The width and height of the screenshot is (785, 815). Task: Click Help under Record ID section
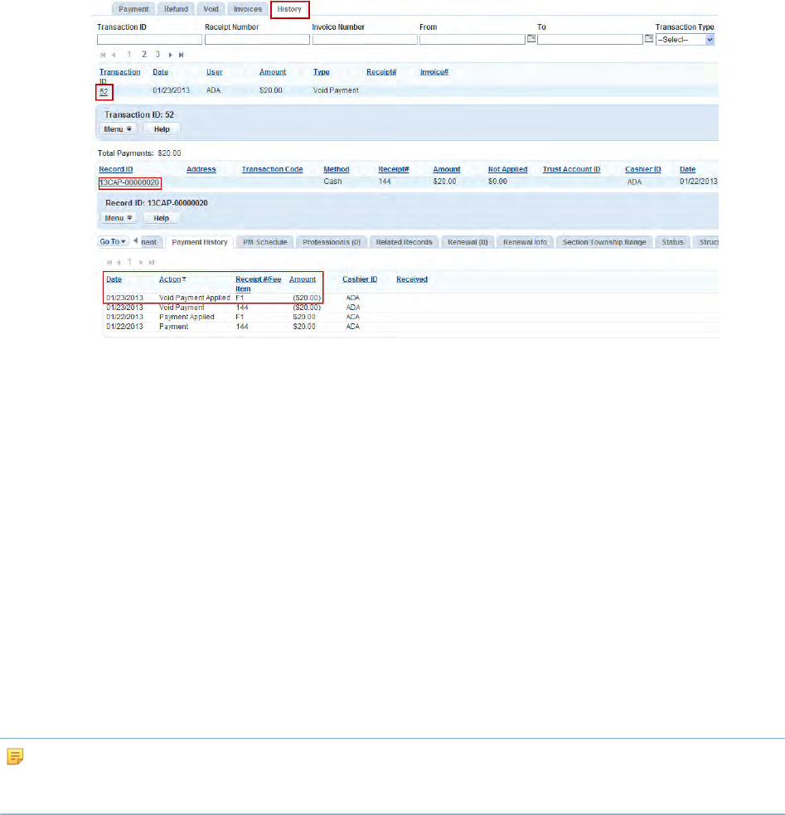point(161,218)
